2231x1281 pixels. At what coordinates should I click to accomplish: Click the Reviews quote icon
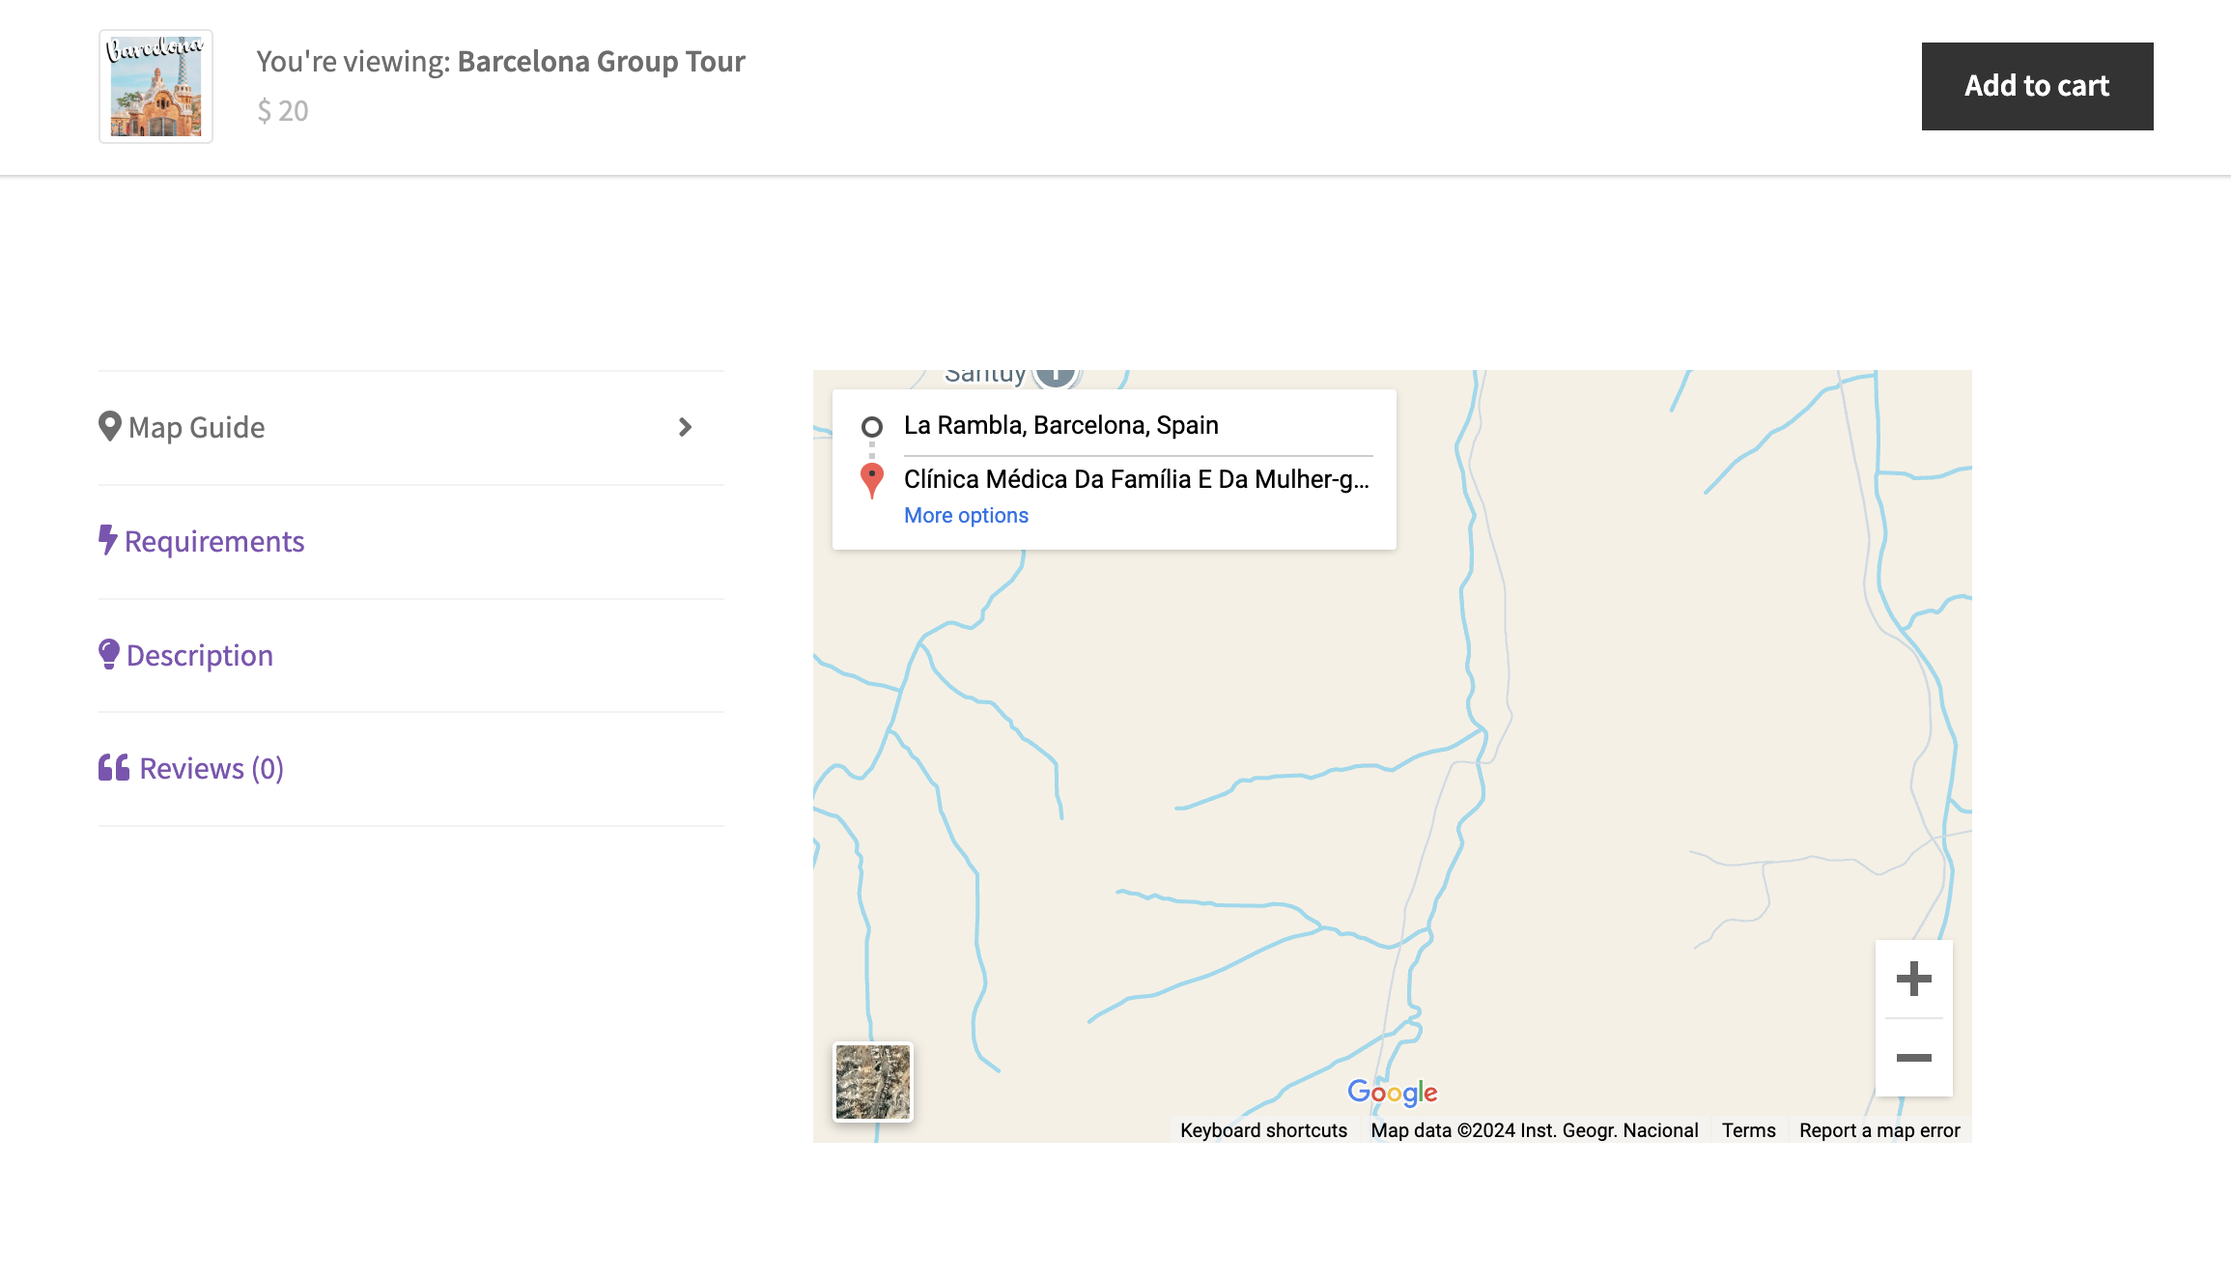[x=114, y=768]
